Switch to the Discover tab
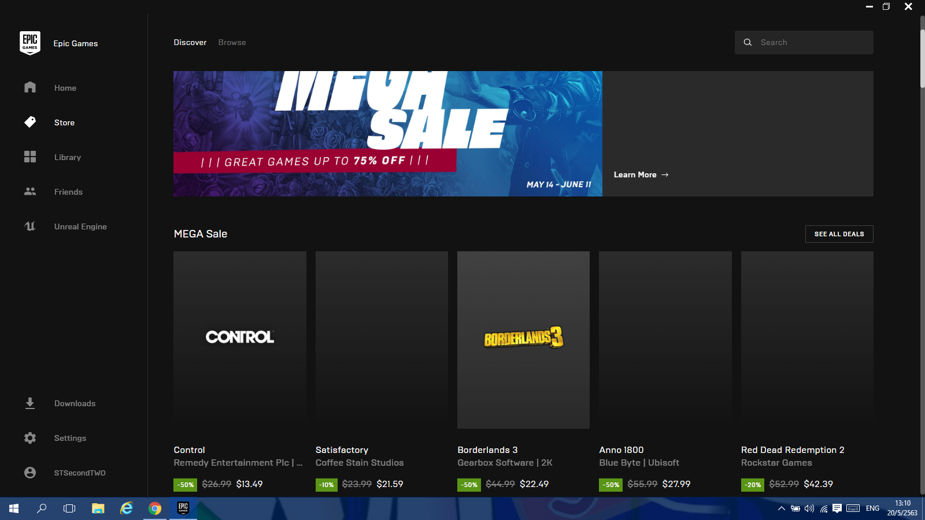 (190, 42)
